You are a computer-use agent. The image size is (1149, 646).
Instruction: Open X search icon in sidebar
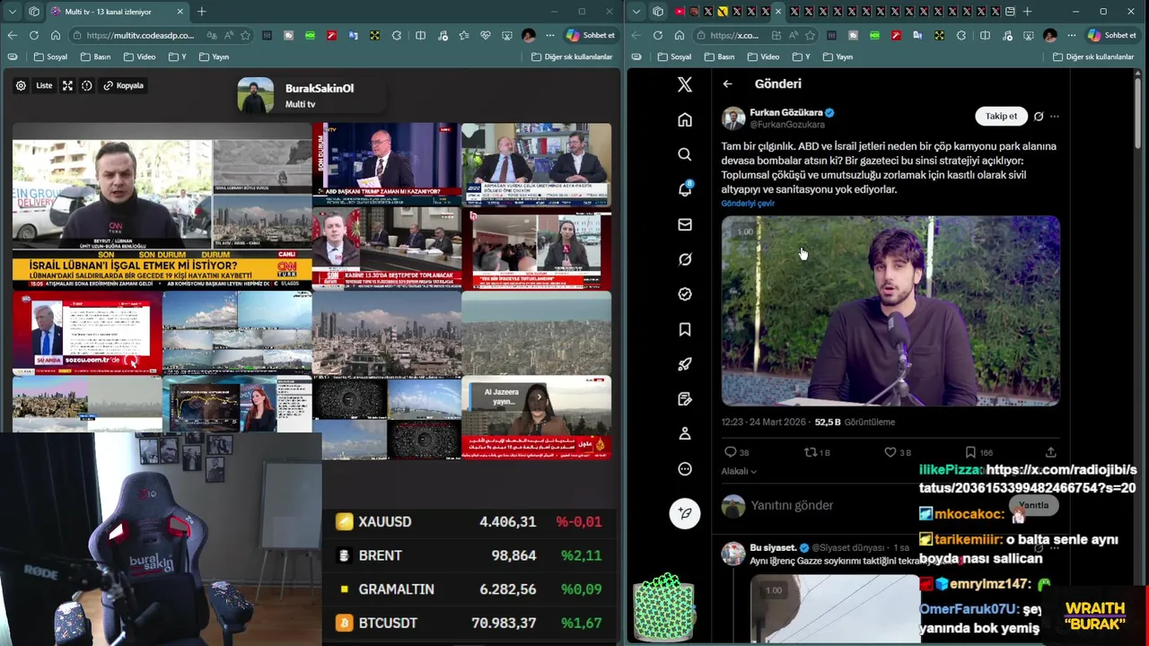pos(685,154)
